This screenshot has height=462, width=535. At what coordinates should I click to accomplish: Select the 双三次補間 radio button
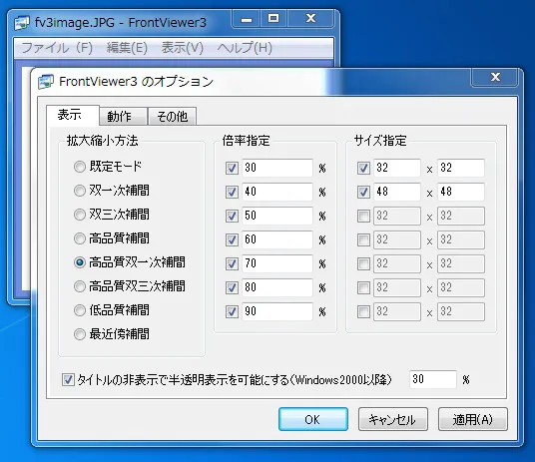80,215
